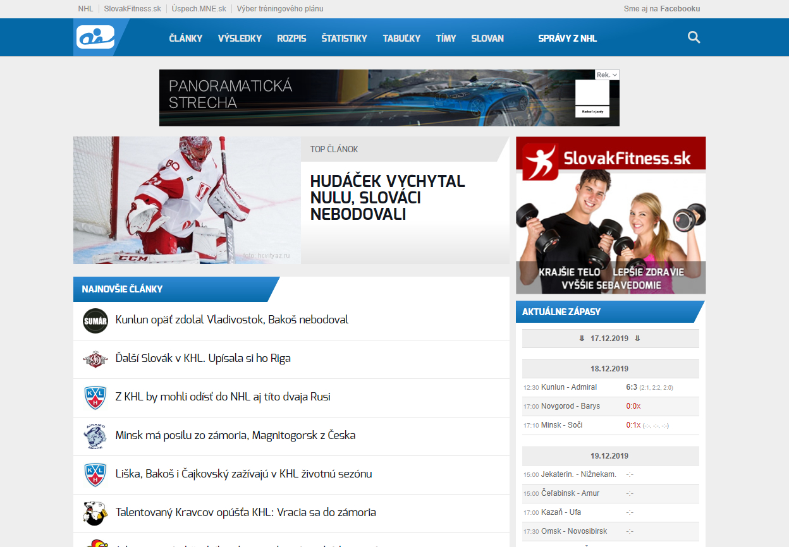
Task: Visit the Úspech.MNE.sk link
Action: point(199,9)
